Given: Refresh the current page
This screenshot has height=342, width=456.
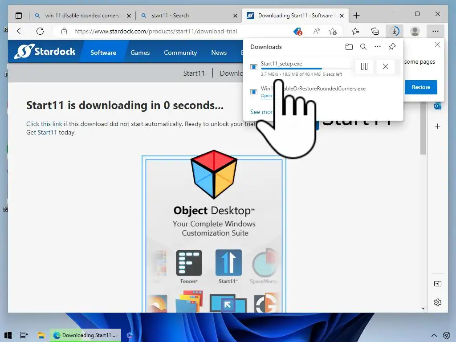Looking at the screenshot, I should click(40, 31).
